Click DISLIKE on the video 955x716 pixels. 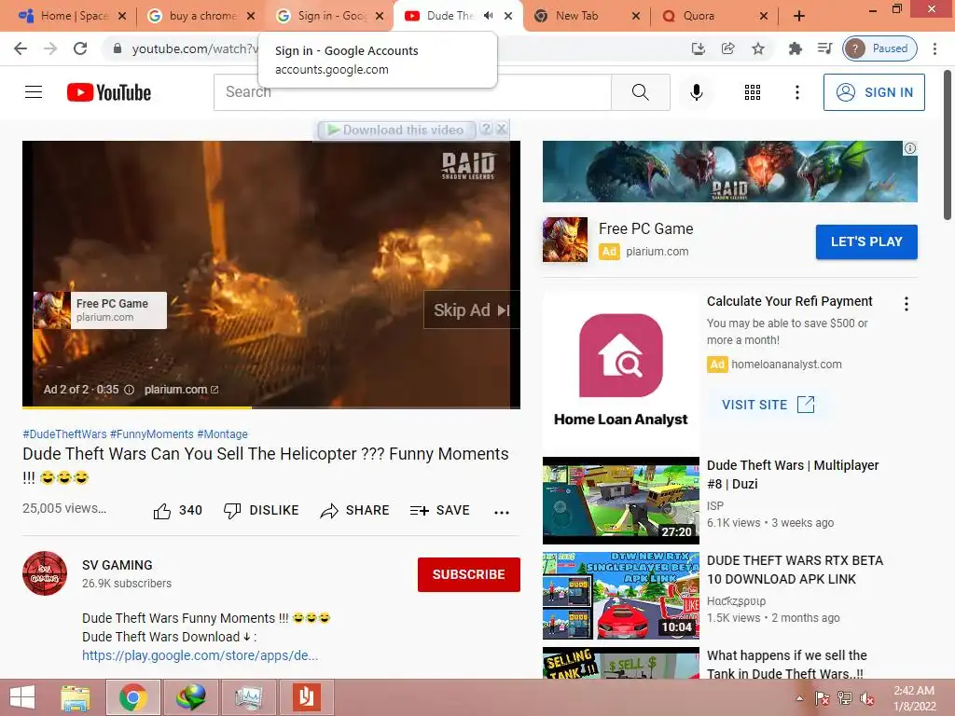point(261,510)
